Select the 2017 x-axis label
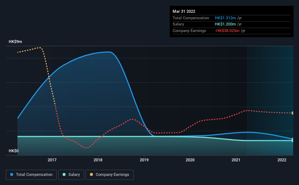This screenshot has height=185, width=299. tap(52, 160)
